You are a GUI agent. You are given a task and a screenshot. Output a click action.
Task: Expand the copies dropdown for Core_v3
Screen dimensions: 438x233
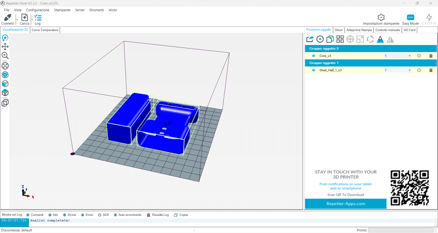409,56
